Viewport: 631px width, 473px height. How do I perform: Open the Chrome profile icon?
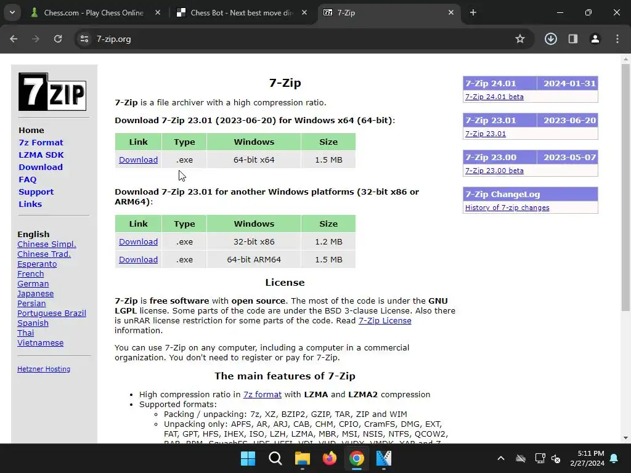[595, 39]
